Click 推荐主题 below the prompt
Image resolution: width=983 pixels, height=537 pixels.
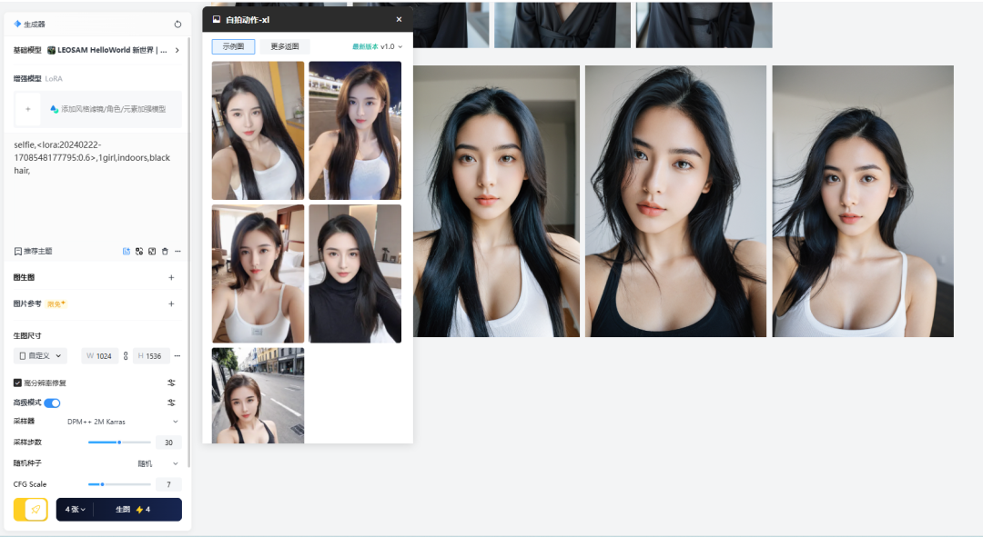(34, 251)
